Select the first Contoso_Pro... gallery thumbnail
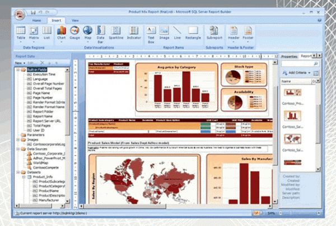The image size is (336, 226). tap(292, 92)
